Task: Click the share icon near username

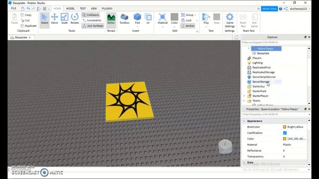Action: (286, 8)
